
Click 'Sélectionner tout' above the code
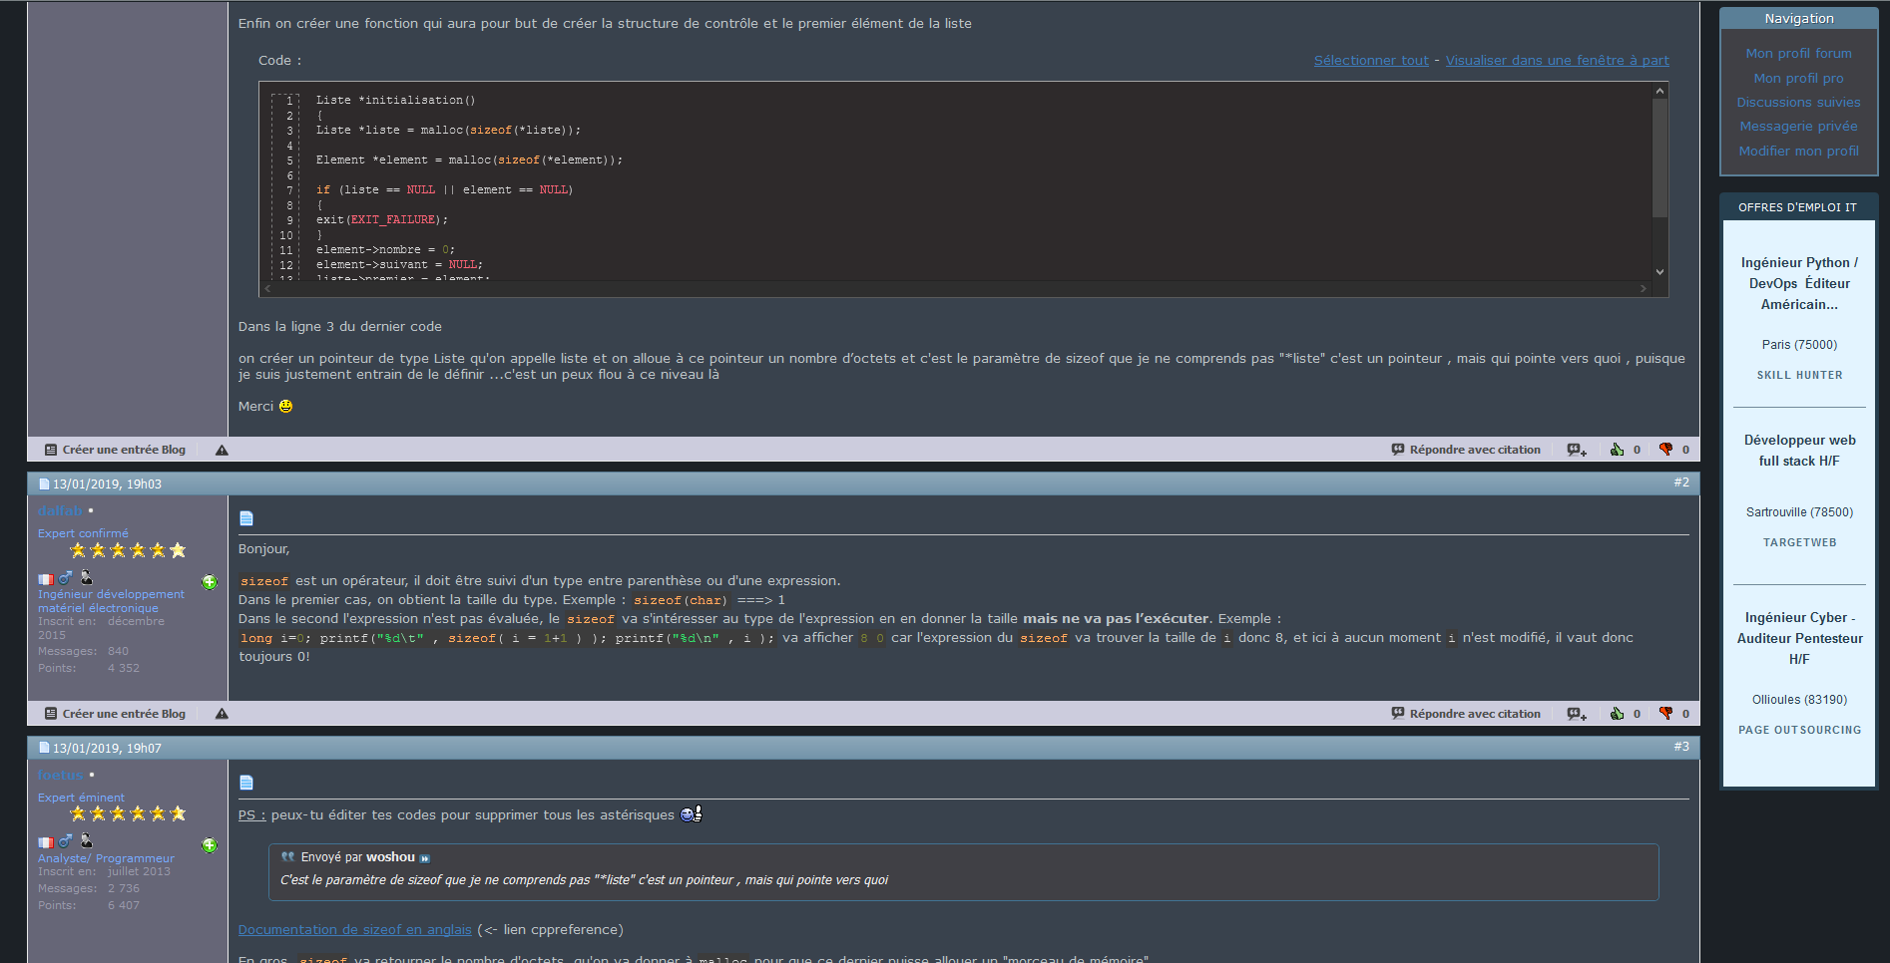coord(1371,61)
